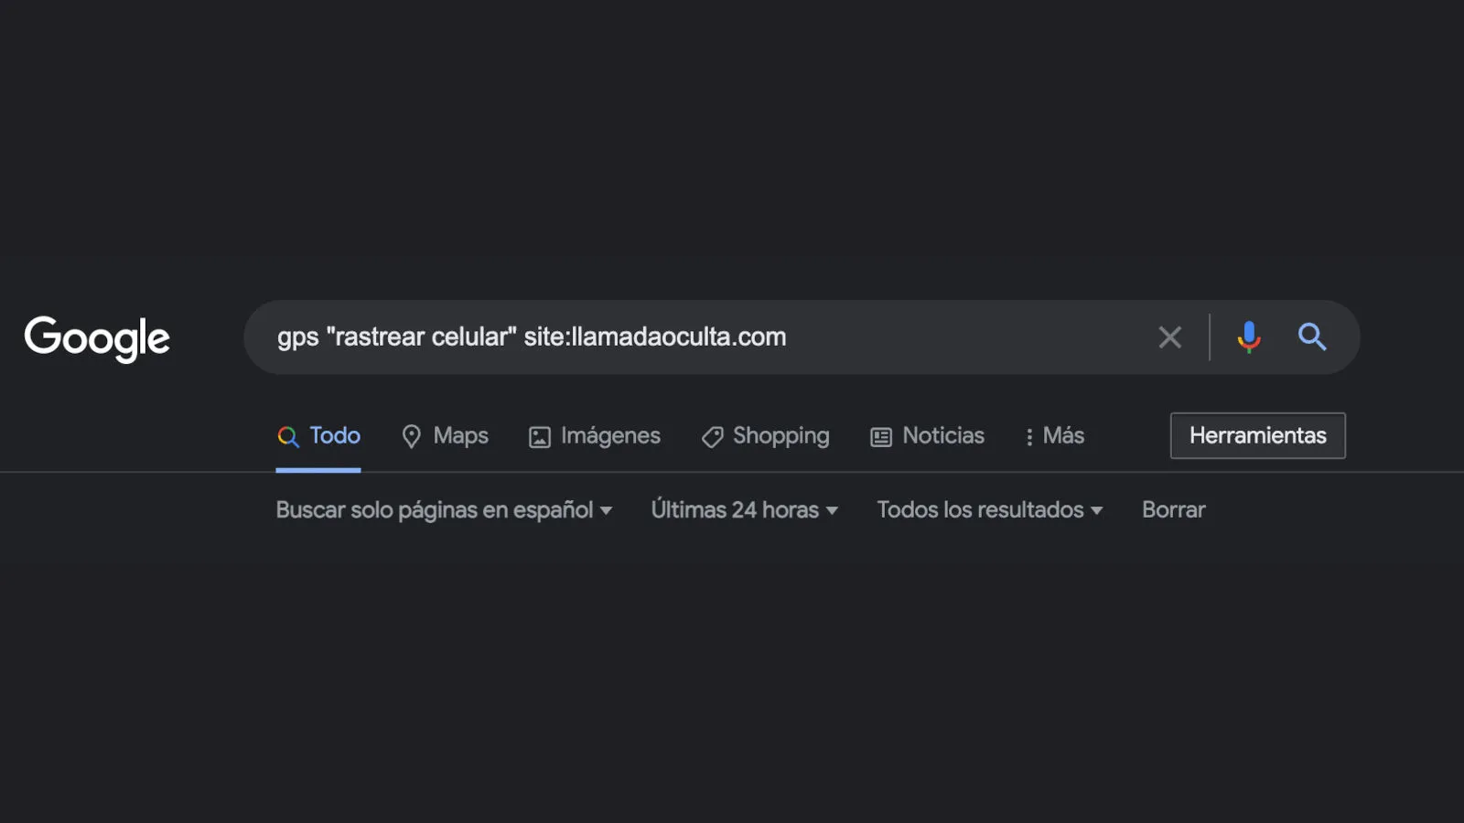This screenshot has width=1464, height=823.
Task: Open the language filter 'Buscar solo páginas en español'
Action: click(435, 510)
